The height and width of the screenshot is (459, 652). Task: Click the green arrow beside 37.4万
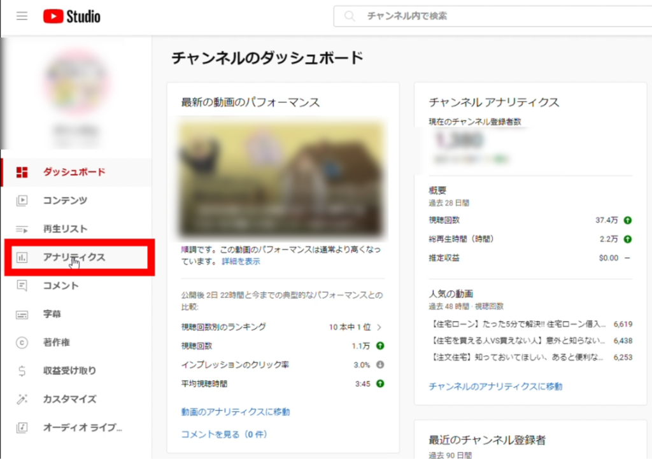pyautogui.click(x=628, y=220)
